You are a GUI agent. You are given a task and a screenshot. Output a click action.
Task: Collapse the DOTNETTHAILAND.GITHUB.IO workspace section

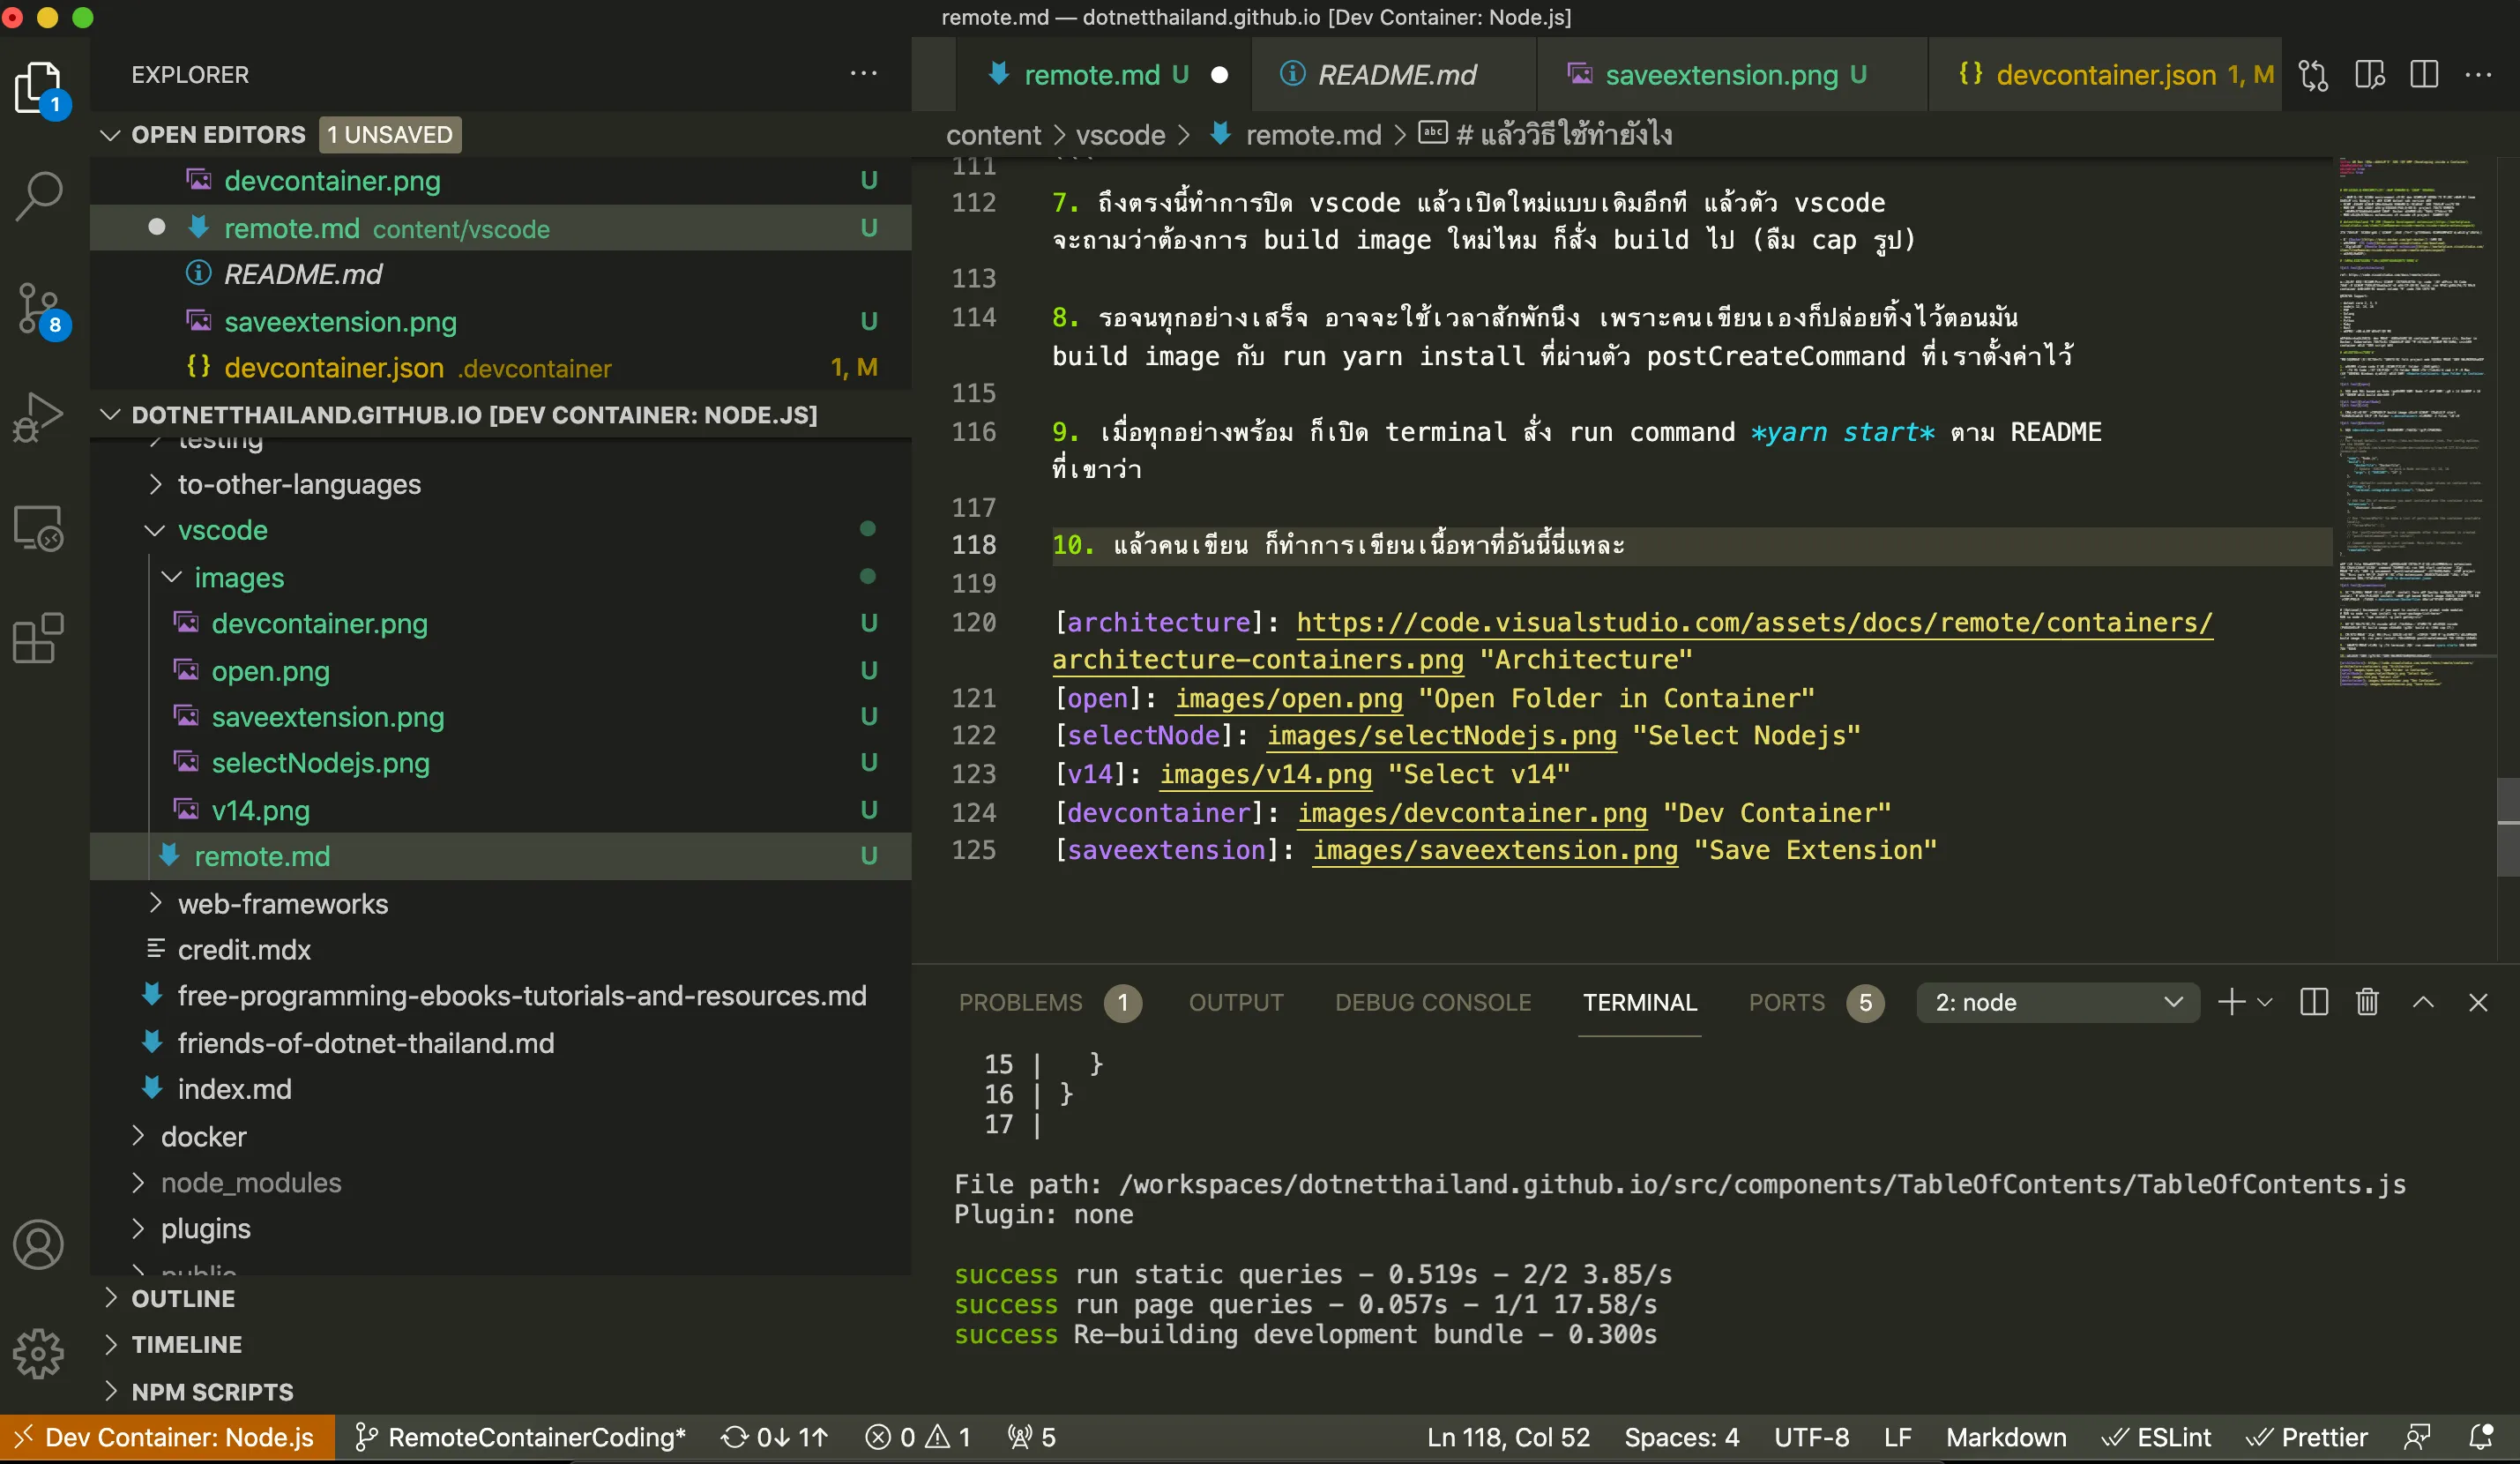[110, 414]
